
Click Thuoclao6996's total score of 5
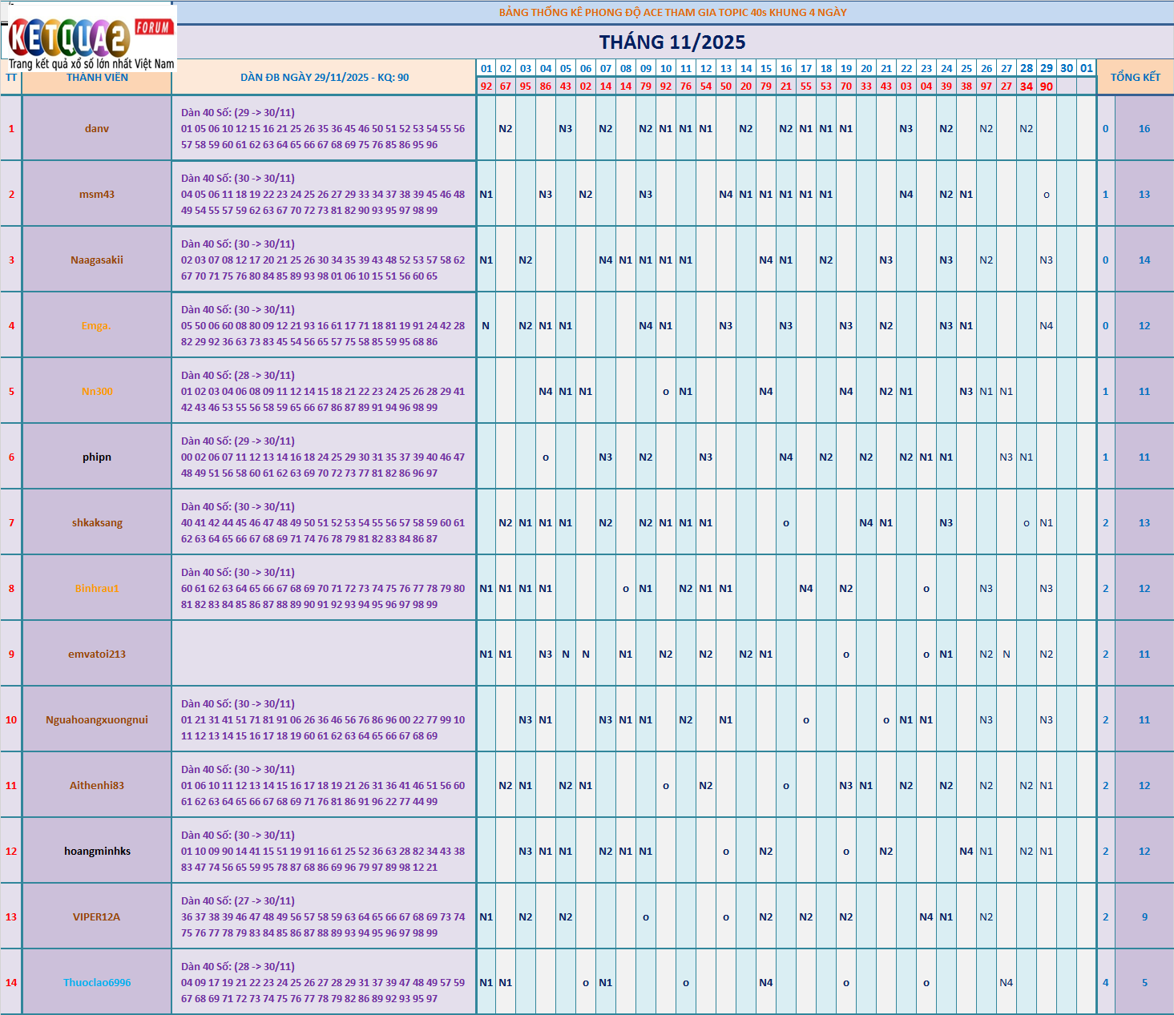pos(1144,983)
